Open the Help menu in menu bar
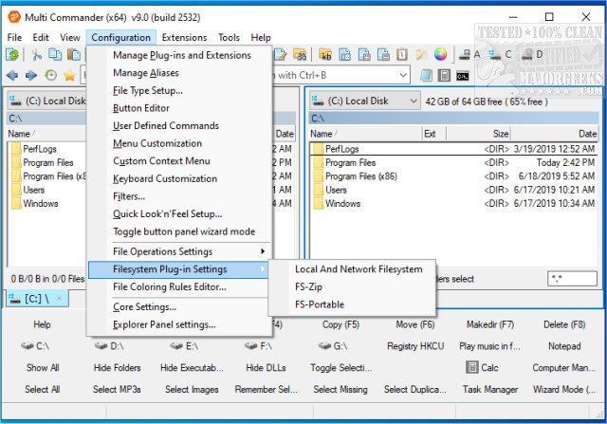The height and width of the screenshot is (424, 607). coord(261,38)
